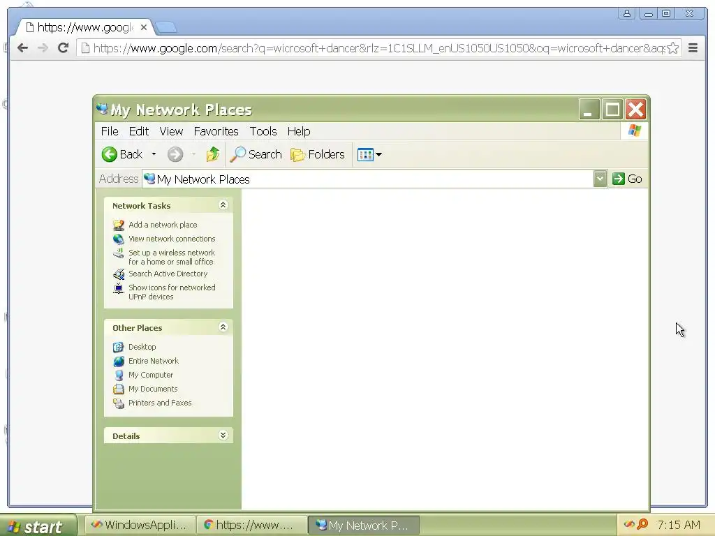Click Search Active Directory link

click(168, 274)
